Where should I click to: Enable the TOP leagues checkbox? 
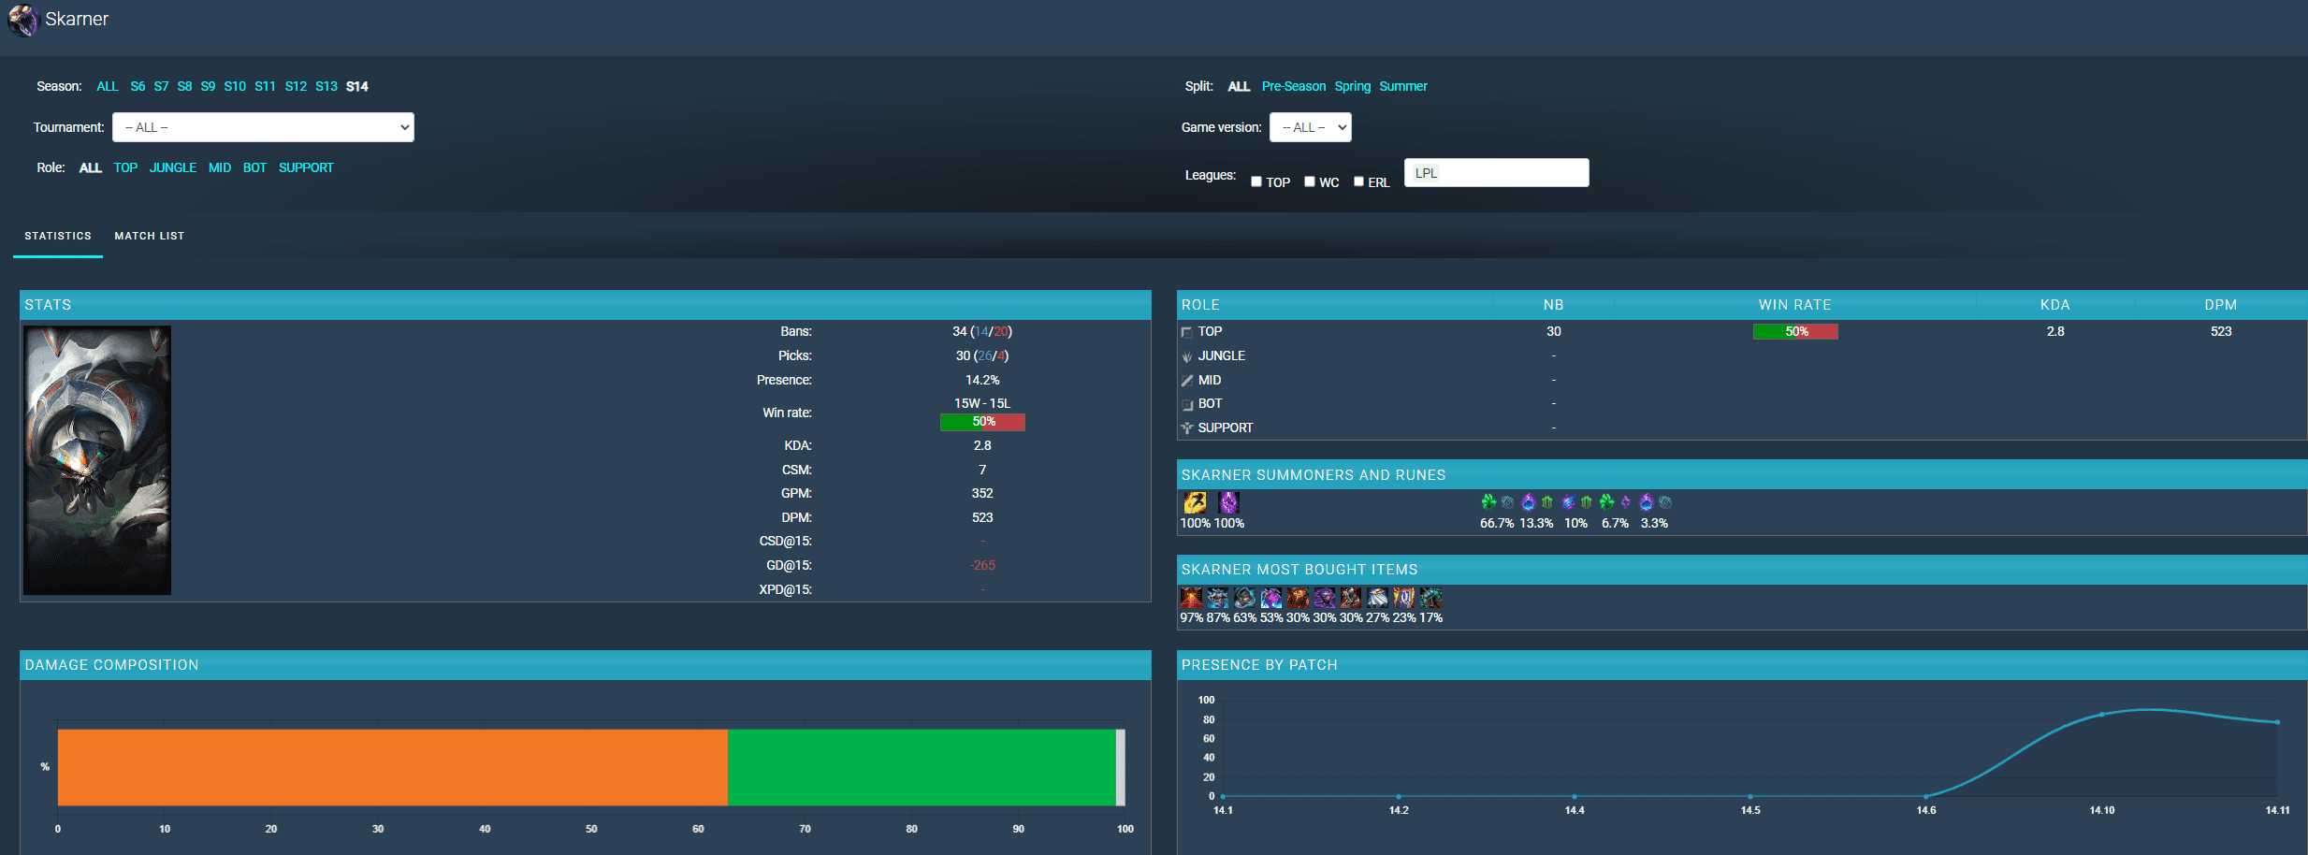point(1256,181)
